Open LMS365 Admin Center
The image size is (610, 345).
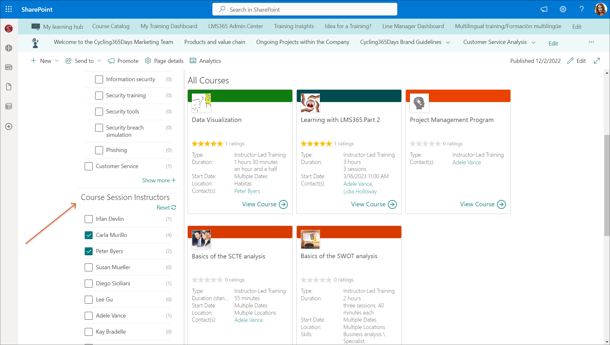235,26
